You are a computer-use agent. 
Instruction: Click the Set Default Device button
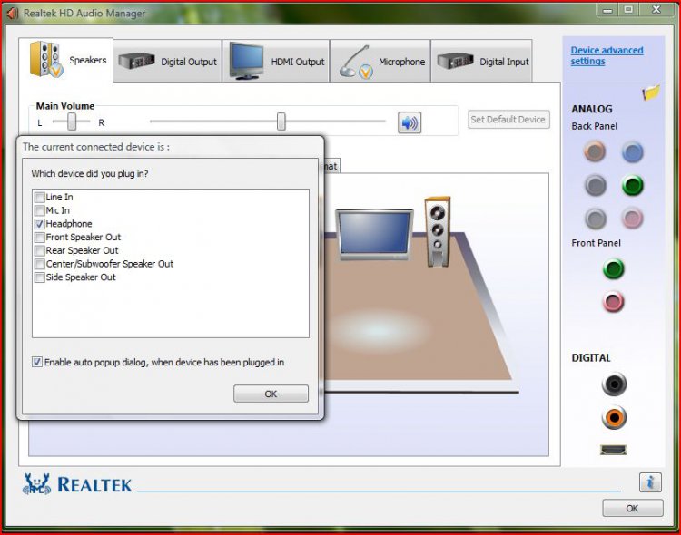(x=508, y=120)
